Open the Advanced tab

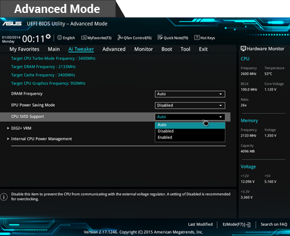pyautogui.click(x=114, y=49)
